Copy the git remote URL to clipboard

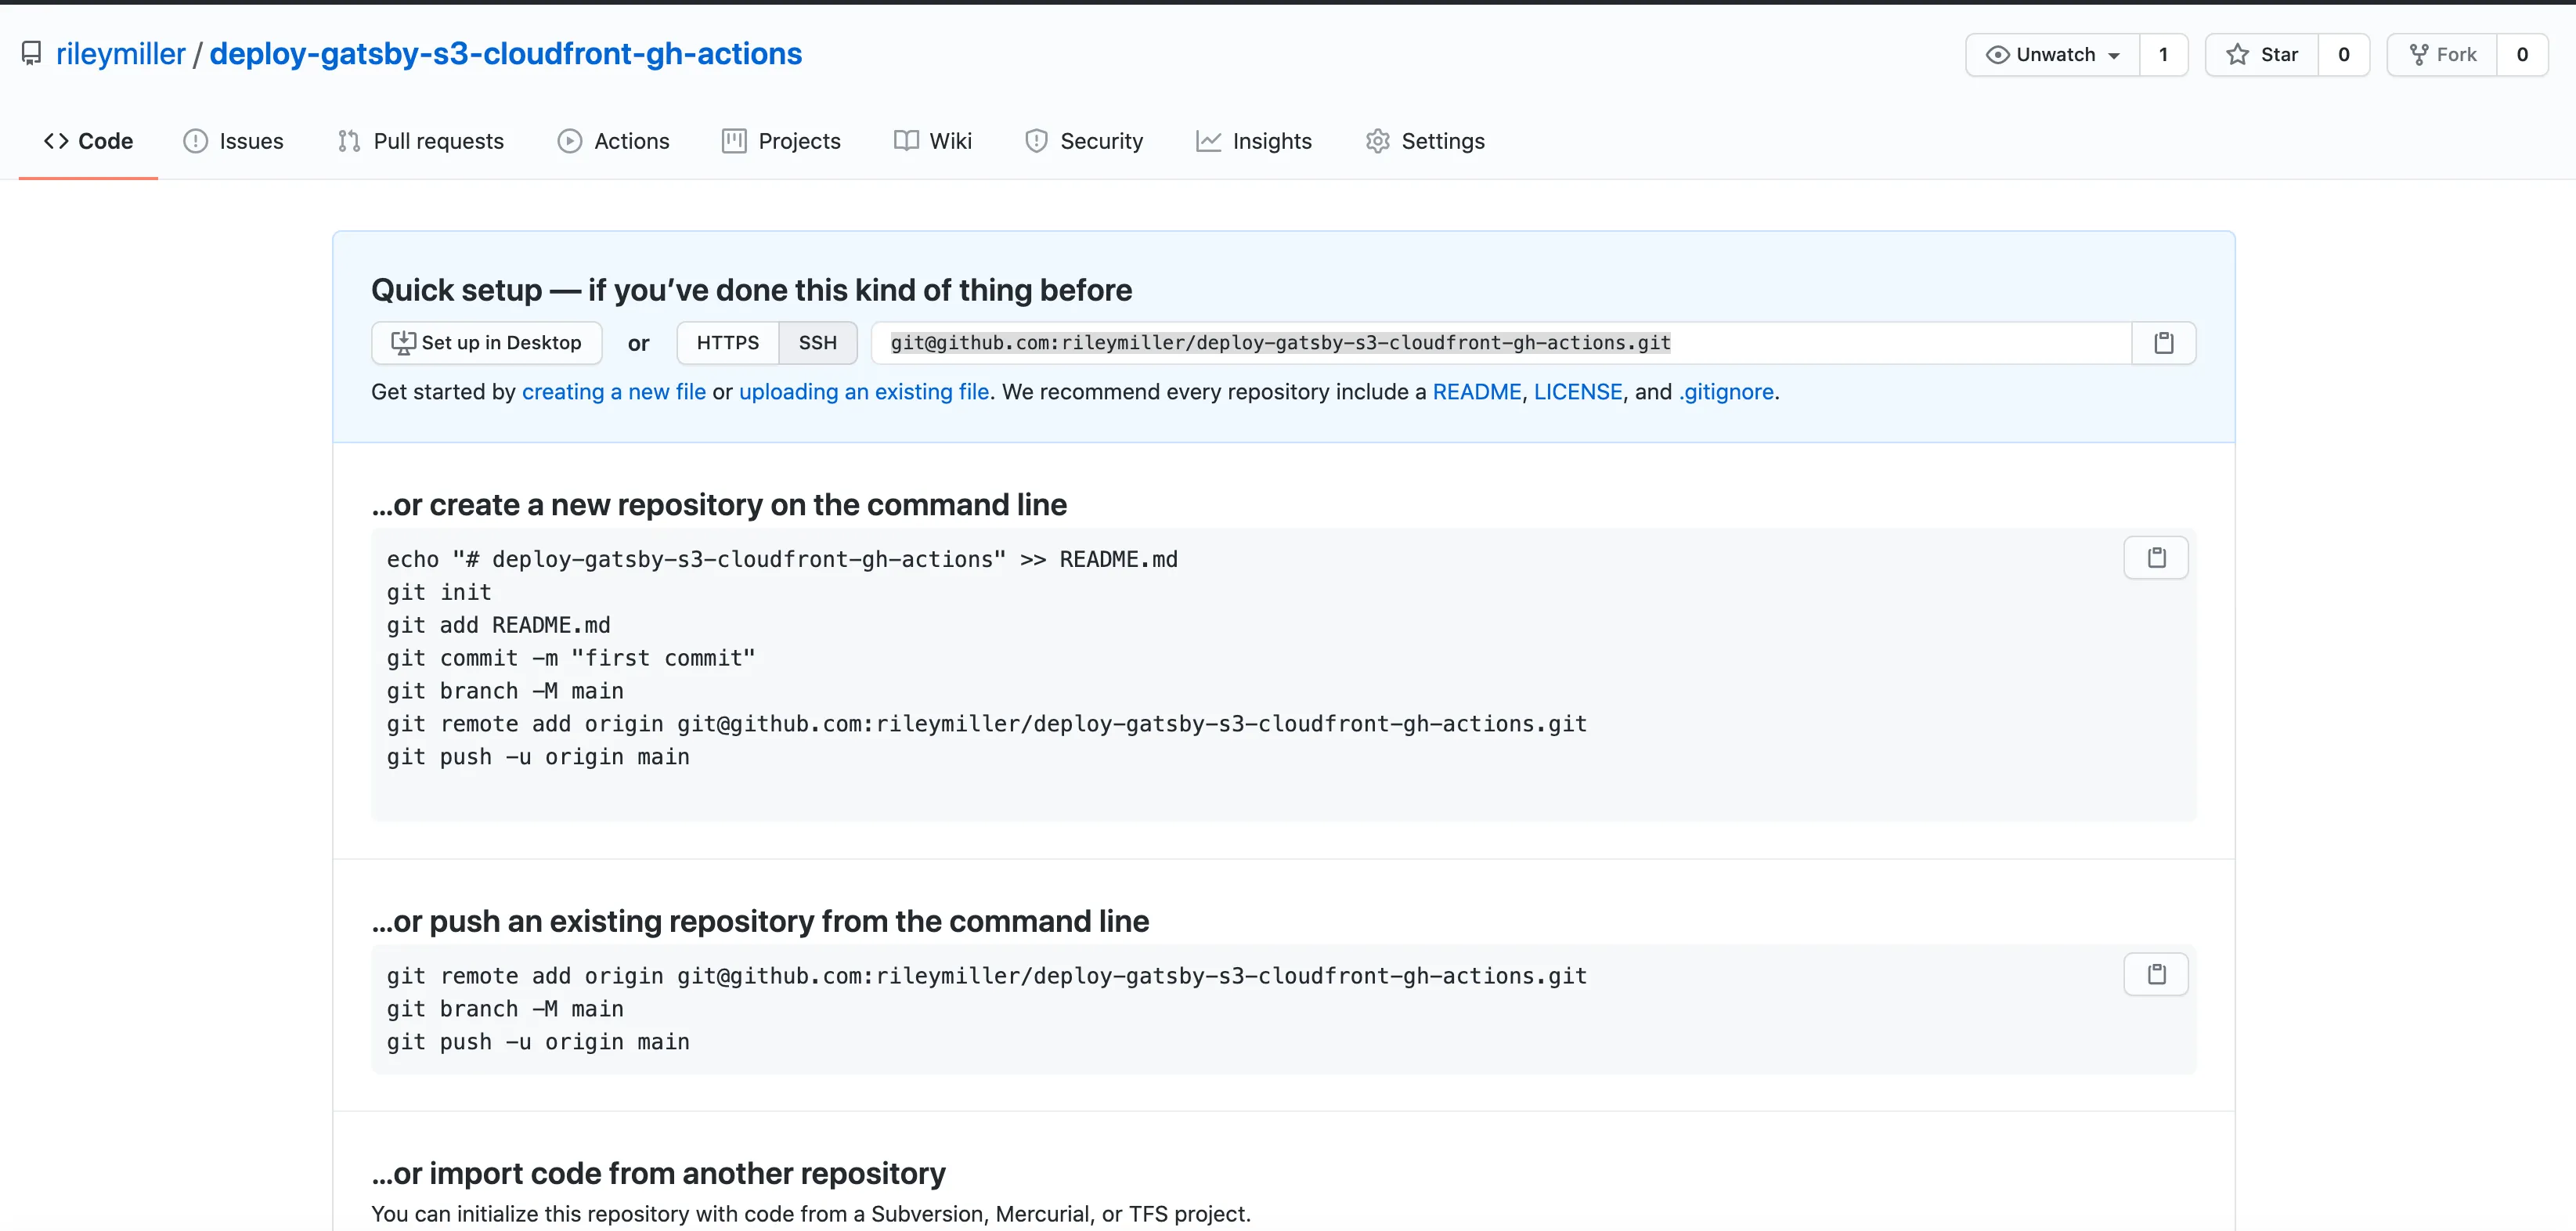pos(2164,343)
